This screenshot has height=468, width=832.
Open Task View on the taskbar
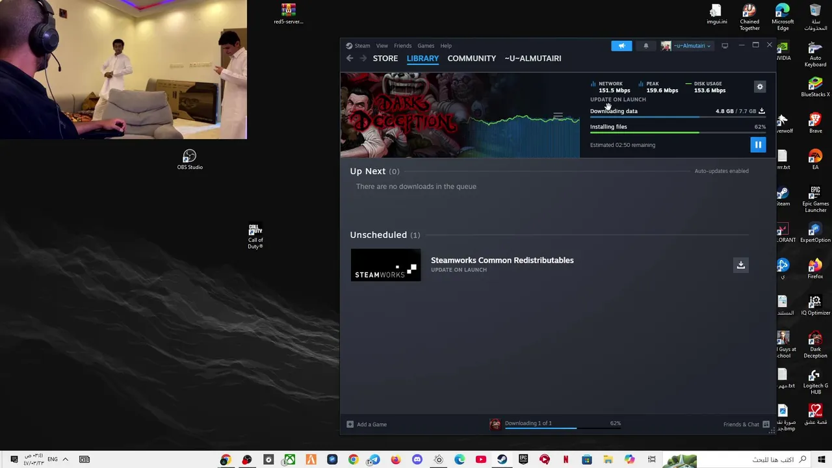pyautogui.click(x=651, y=460)
